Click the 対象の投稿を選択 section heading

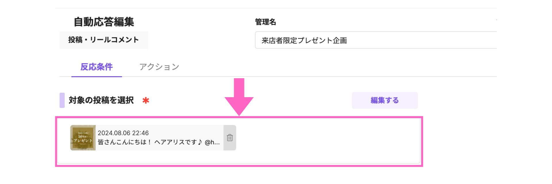point(101,100)
